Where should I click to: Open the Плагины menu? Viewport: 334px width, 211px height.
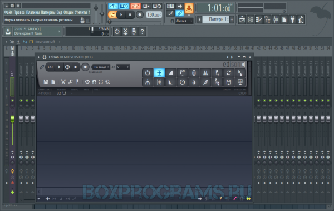[33, 12]
